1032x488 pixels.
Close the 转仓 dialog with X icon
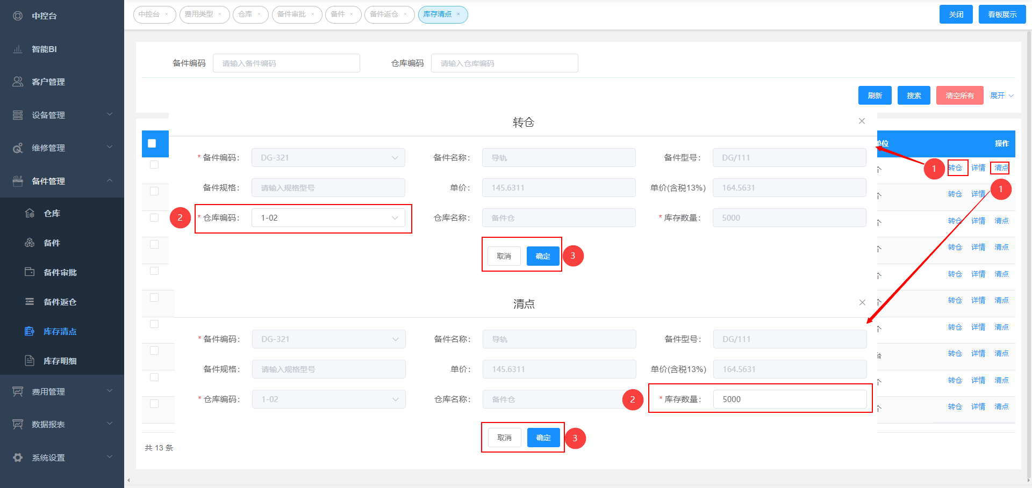[x=862, y=121]
